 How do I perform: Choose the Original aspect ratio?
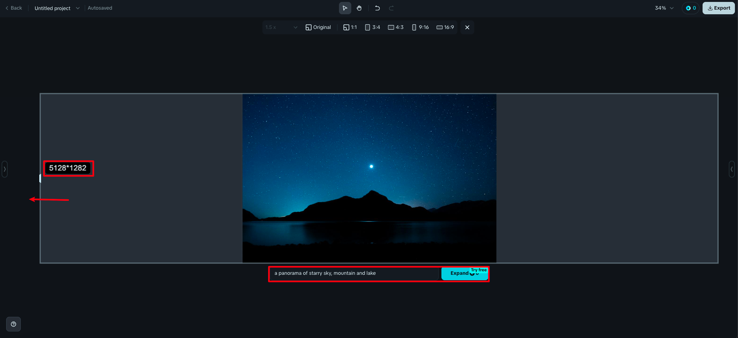pos(318,27)
